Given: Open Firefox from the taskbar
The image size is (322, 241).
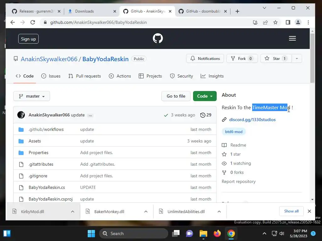Looking at the screenshot, I should click(x=217, y=233).
